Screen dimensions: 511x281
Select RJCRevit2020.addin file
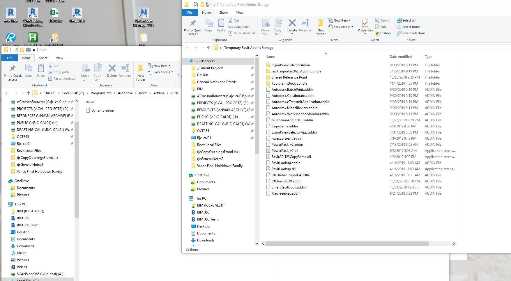tap(284, 181)
